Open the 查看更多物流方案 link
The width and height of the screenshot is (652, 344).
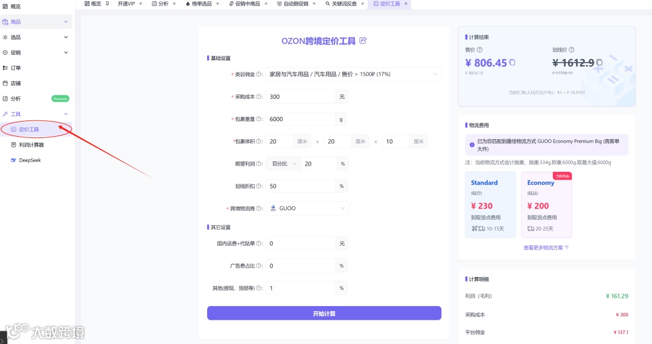pyautogui.click(x=546, y=248)
